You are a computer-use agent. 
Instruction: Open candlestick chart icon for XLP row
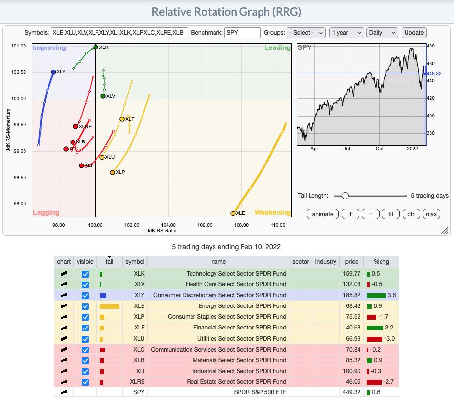pyautogui.click(x=64, y=317)
